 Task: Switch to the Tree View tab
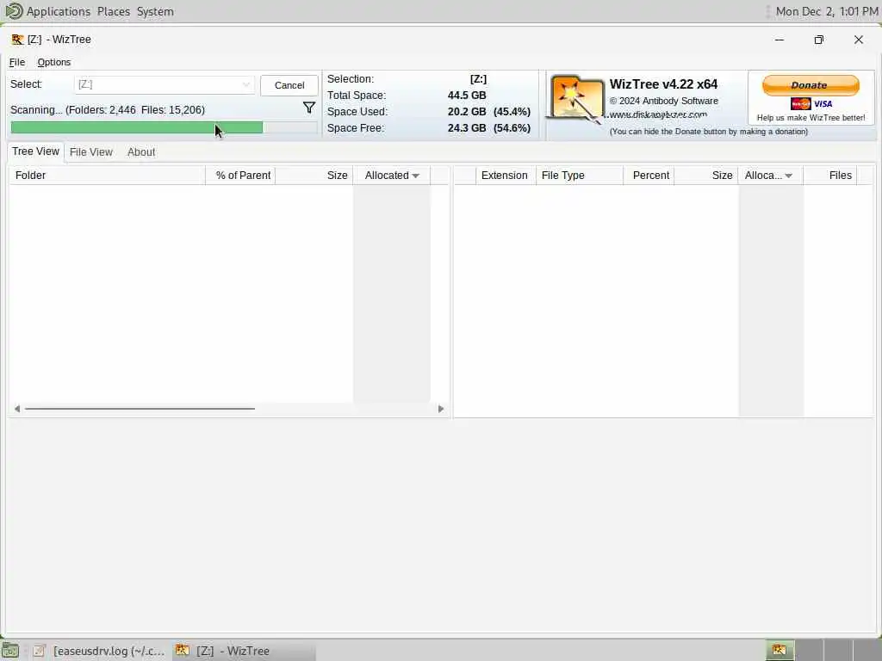pyautogui.click(x=35, y=151)
